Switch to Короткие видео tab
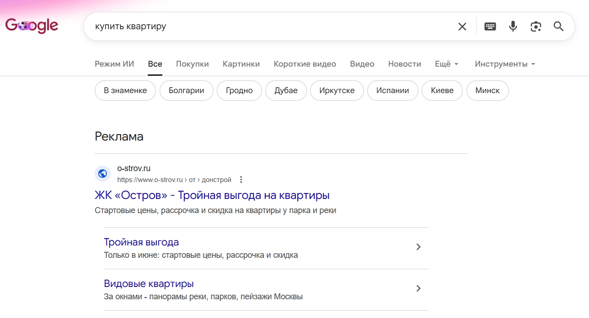589x318 pixels. tap(305, 64)
